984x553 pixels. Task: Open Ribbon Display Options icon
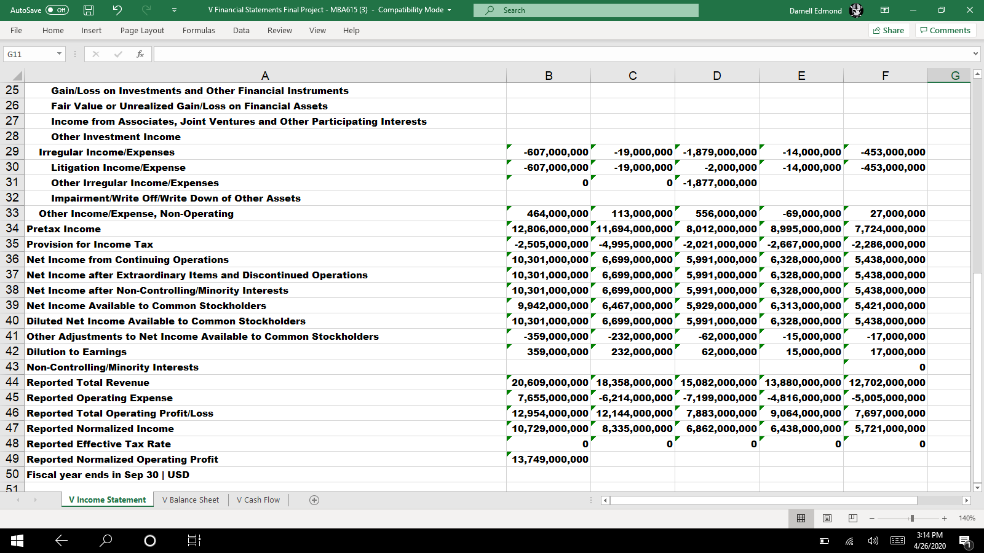(884, 10)
